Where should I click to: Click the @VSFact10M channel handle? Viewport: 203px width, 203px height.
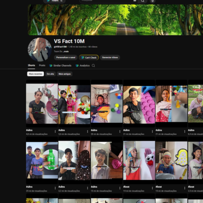pyautogui.click(x=60, y=47)
